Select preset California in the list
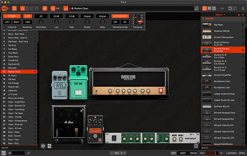The image size is (247, 156). pos(12,91)
